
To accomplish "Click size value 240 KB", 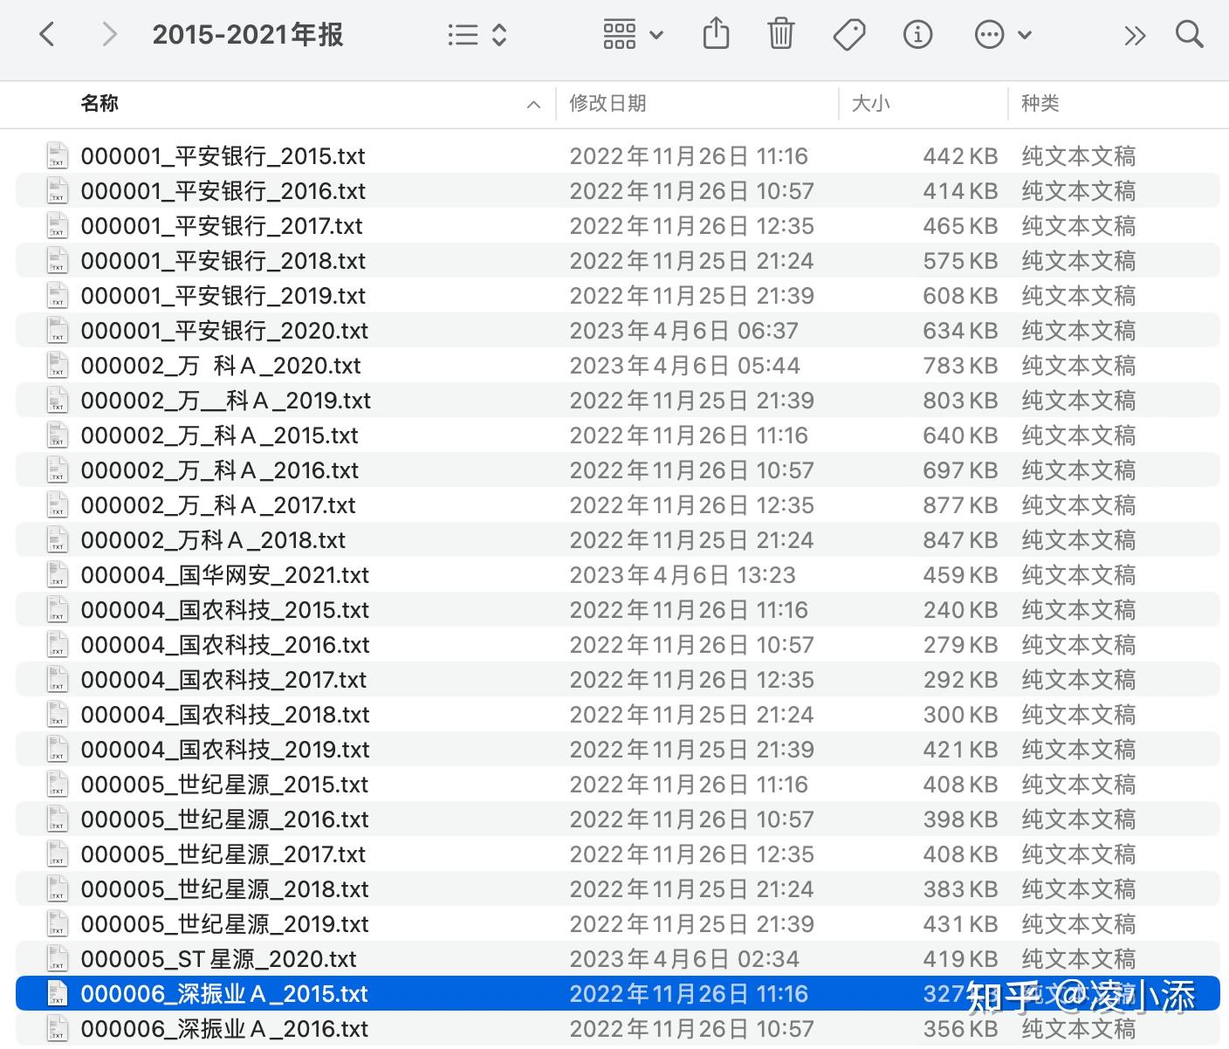I will 960,610.
